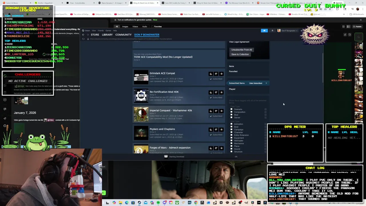The width and height of the screenshot is (366, 206).
Task: Open the Games menu in Steam
Action: click(x=108, y=31)
